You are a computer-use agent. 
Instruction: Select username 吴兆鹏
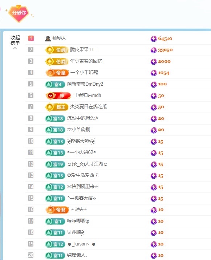pos(76,232)
